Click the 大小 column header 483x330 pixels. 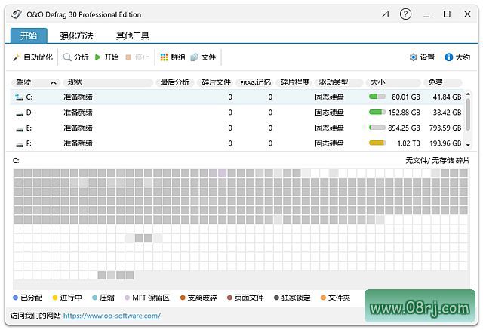(x=393, y=82)
